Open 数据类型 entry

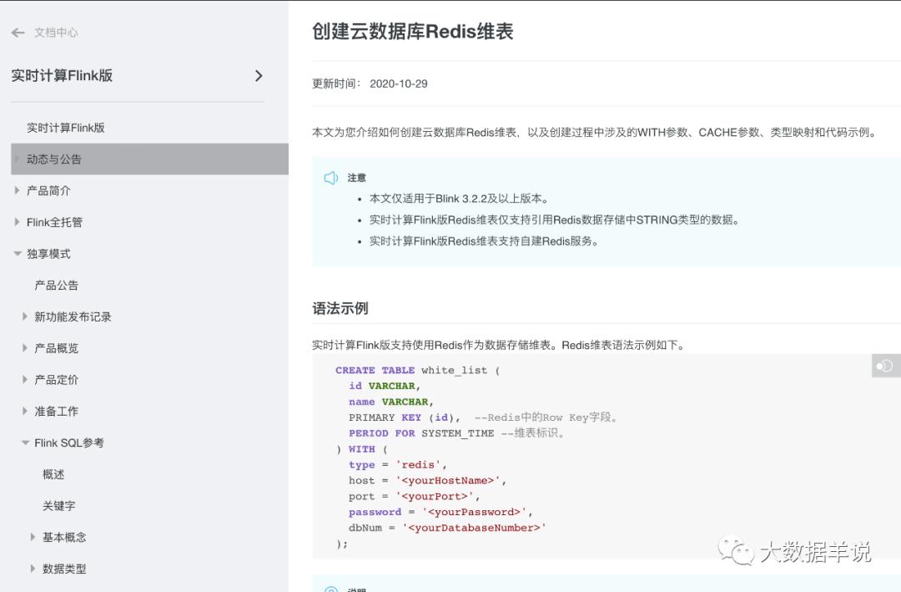(64, 569)
